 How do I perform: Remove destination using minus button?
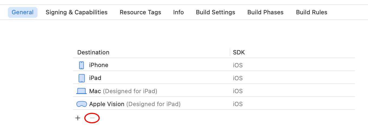coord(92,118)
